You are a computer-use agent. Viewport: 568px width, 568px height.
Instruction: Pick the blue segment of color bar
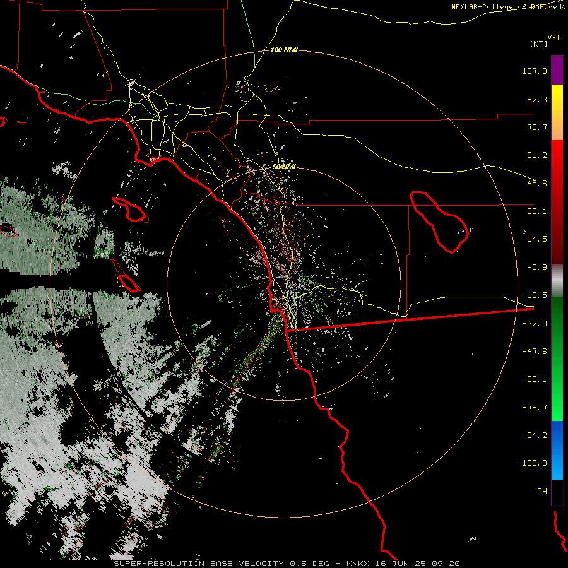click(557, 450)
